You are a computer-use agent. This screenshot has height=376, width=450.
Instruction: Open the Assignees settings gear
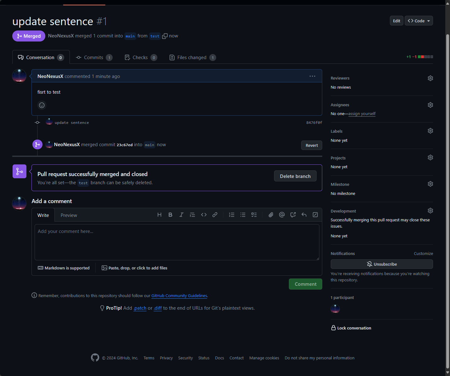pyautogui.click(x=430, y=105)
